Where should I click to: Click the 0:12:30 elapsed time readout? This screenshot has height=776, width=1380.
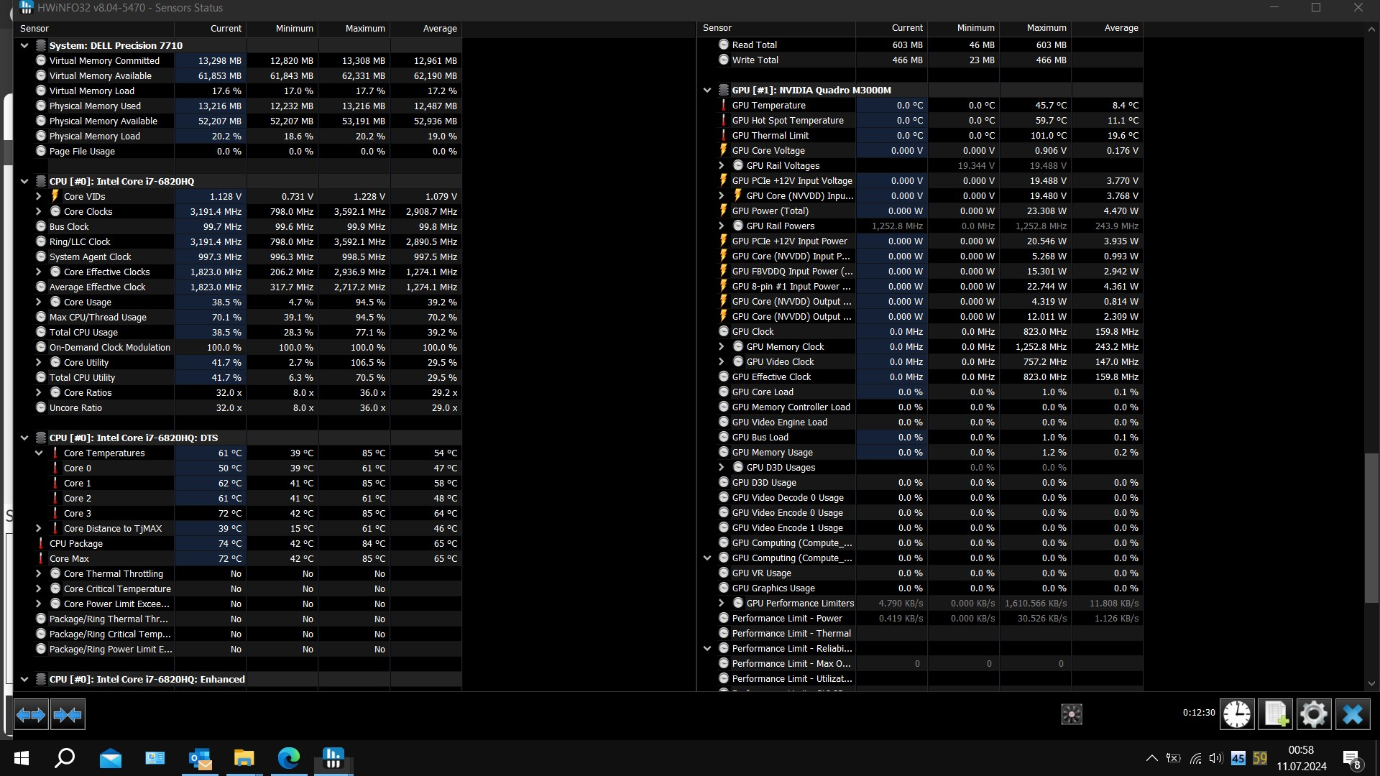pos(1199,713)
